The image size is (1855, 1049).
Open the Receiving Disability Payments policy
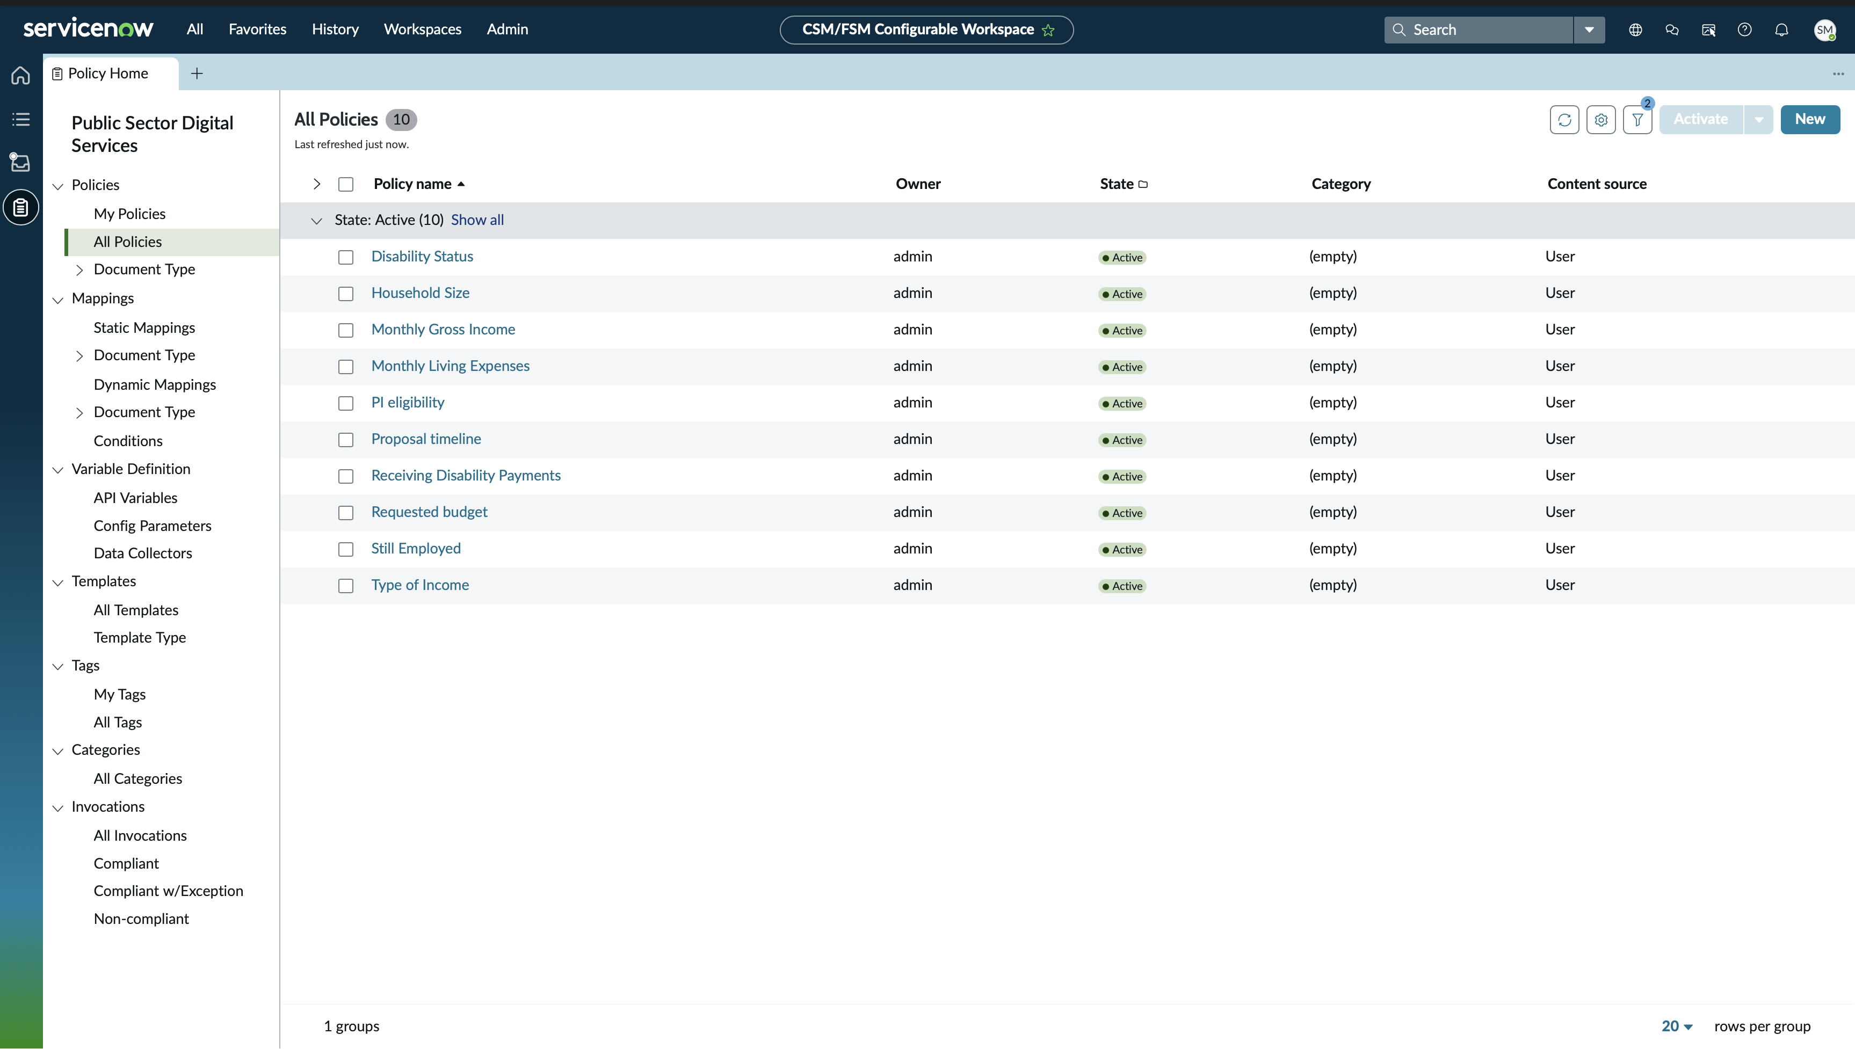tap(466, 476)
